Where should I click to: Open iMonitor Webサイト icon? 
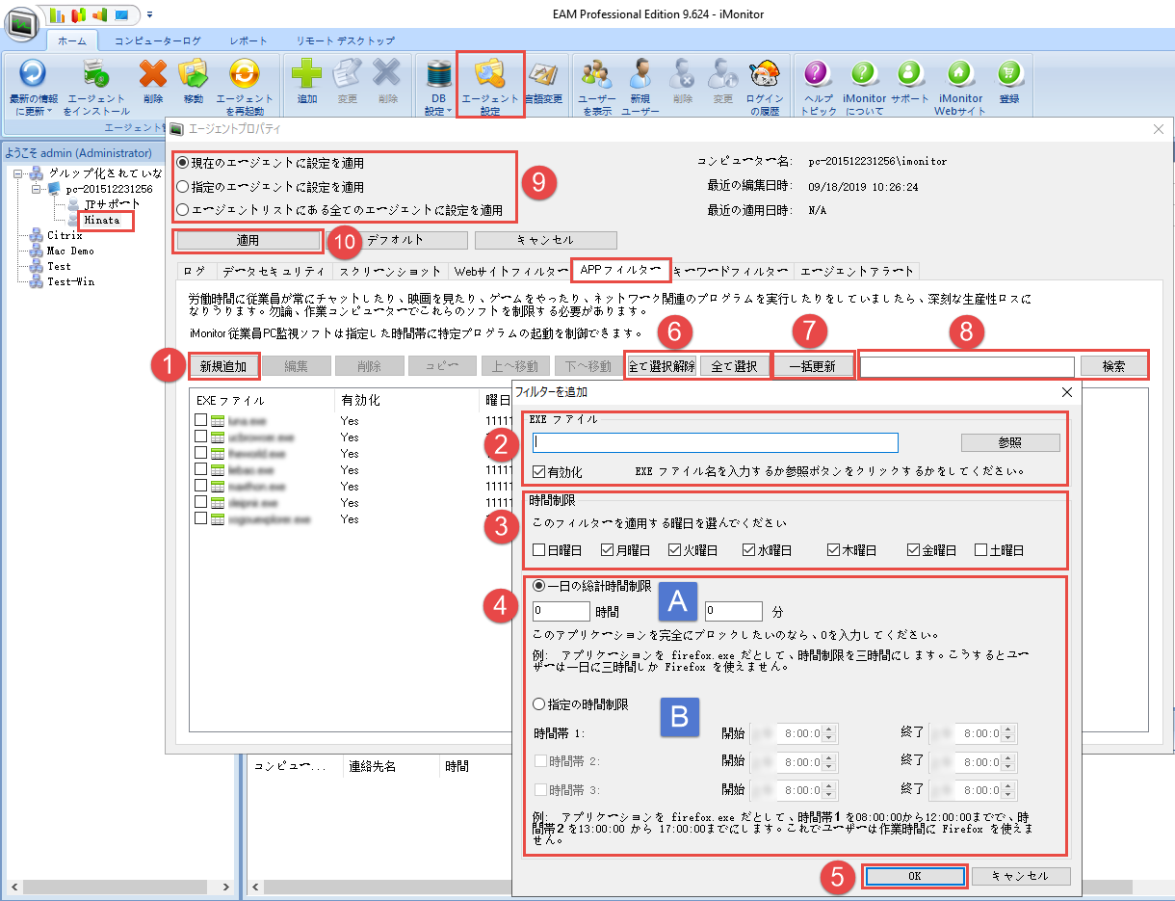point(958,75)
